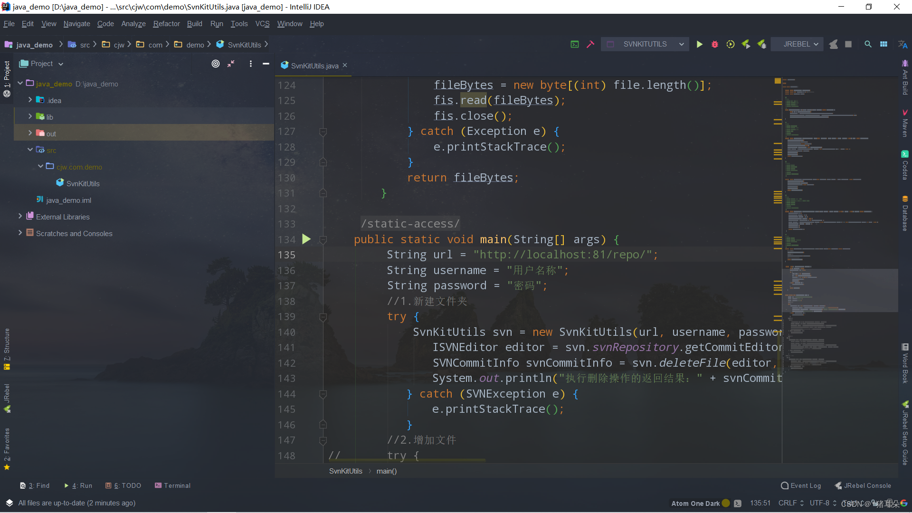912x513 pixels.
Task: Open the SVNKITUTILS run configuration dropdown
Action: tap(645, 44)
